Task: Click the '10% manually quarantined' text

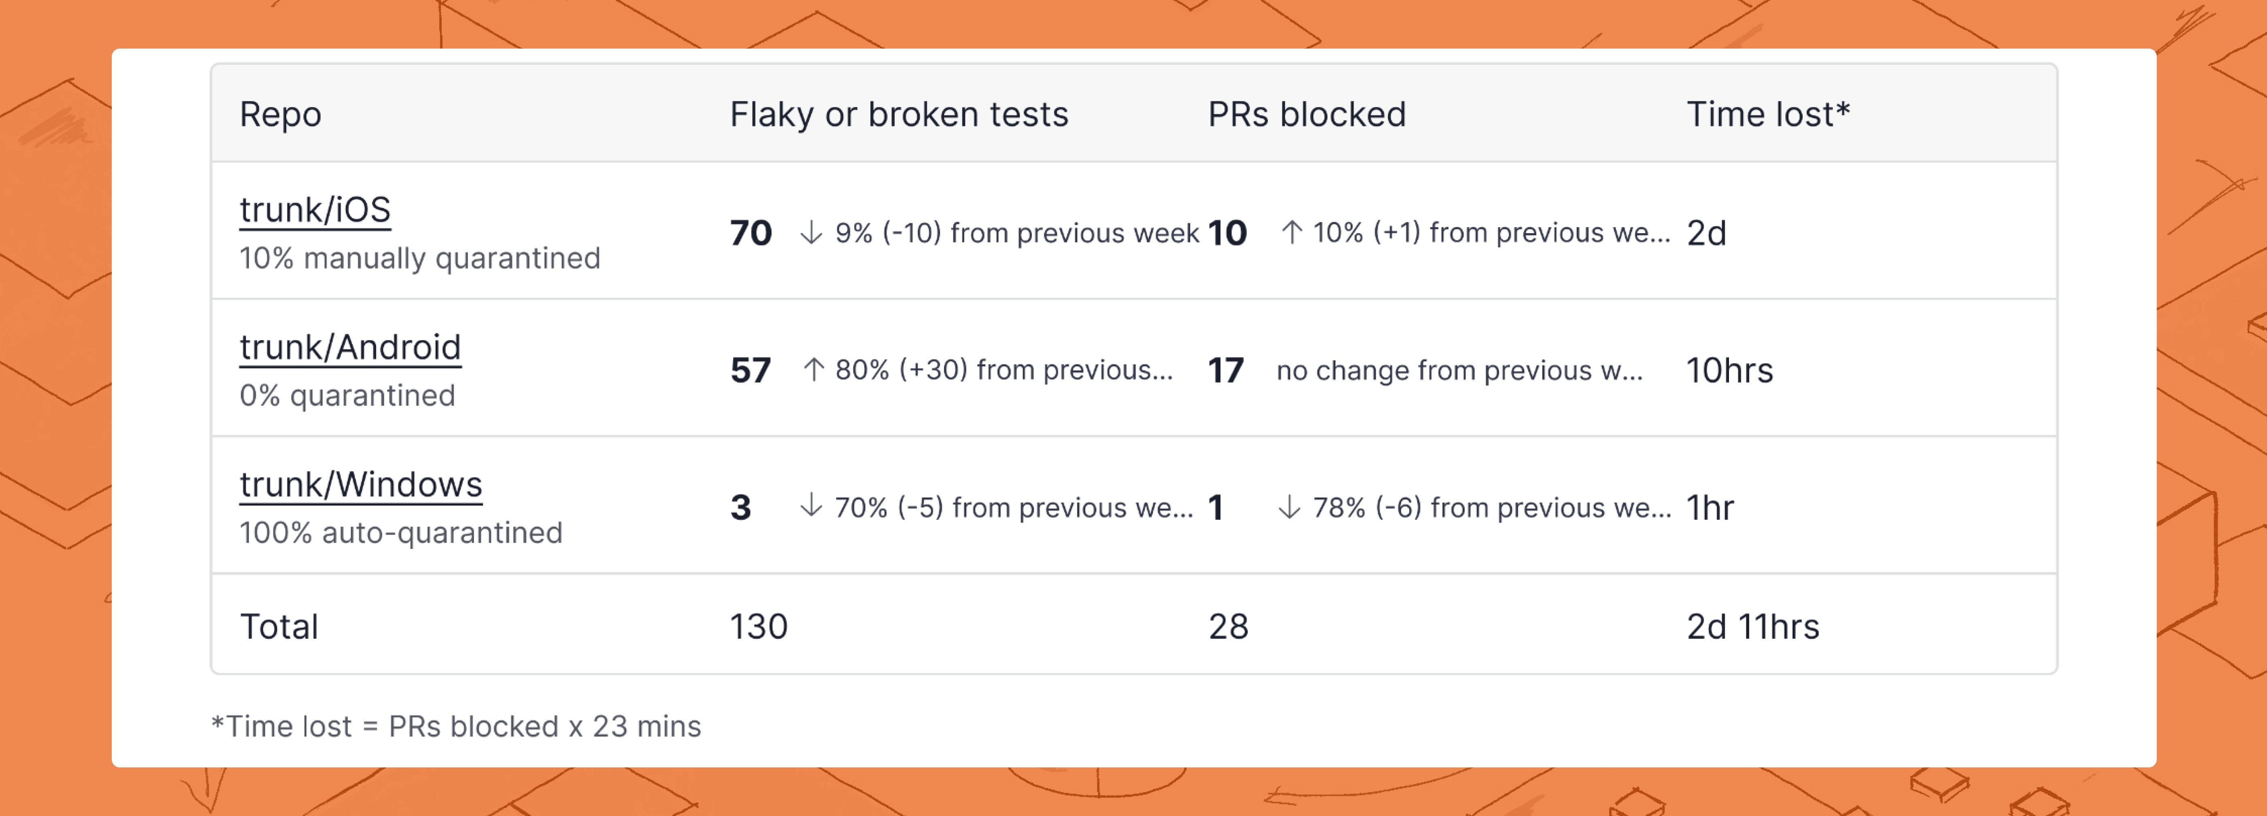Action: (x=420, y=258)
